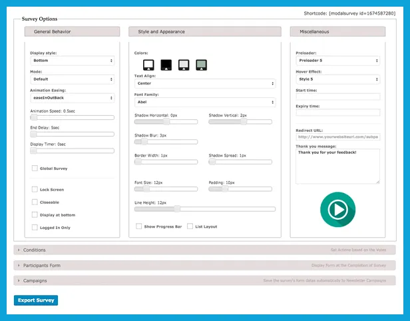Expand the Conditions section
The height and width of the screenshot is (321, 410).
point(204,250)
